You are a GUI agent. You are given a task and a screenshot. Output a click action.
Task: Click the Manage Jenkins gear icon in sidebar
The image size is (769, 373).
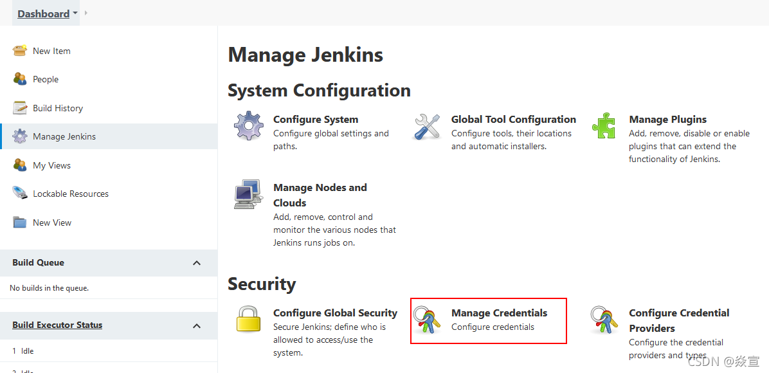pos(20,136)
